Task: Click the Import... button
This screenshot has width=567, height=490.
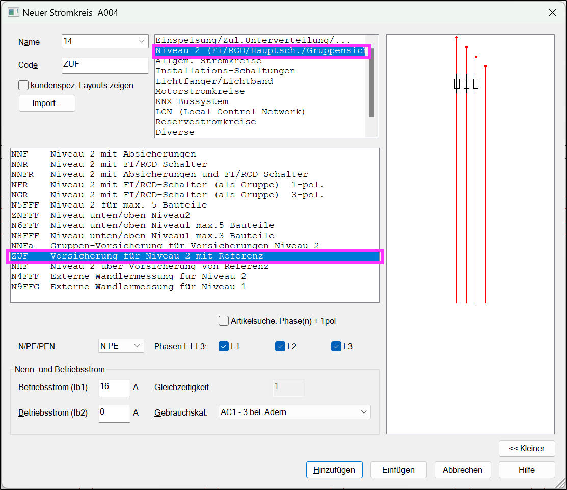Action: point(47,104)
